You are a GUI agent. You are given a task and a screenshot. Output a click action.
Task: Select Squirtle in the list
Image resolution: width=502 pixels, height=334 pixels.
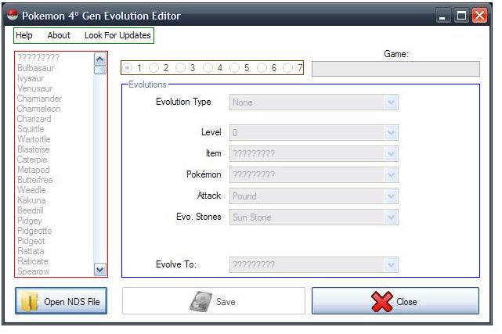point(31,129)
